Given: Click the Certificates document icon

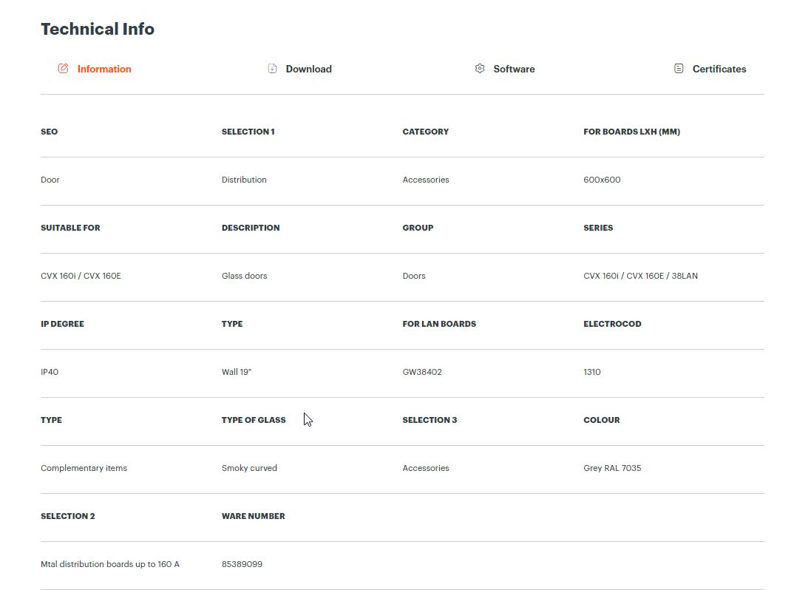Looking at the screenshot, I should tap(679, 68).
